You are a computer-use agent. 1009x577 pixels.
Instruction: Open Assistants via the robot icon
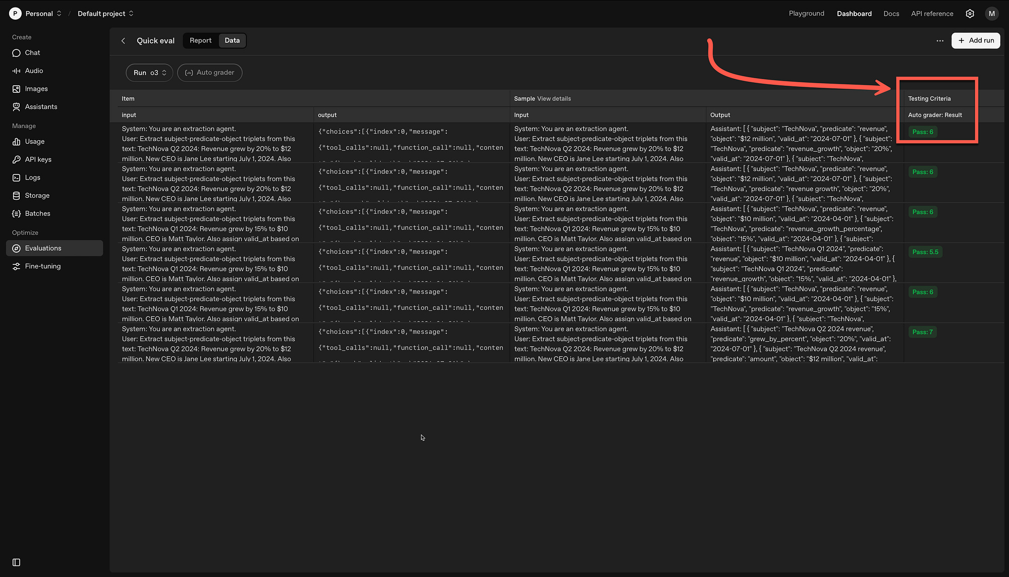[16, 107]
